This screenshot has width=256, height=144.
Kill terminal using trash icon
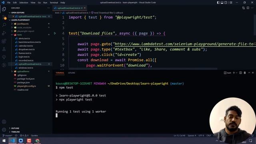point(245,73)
